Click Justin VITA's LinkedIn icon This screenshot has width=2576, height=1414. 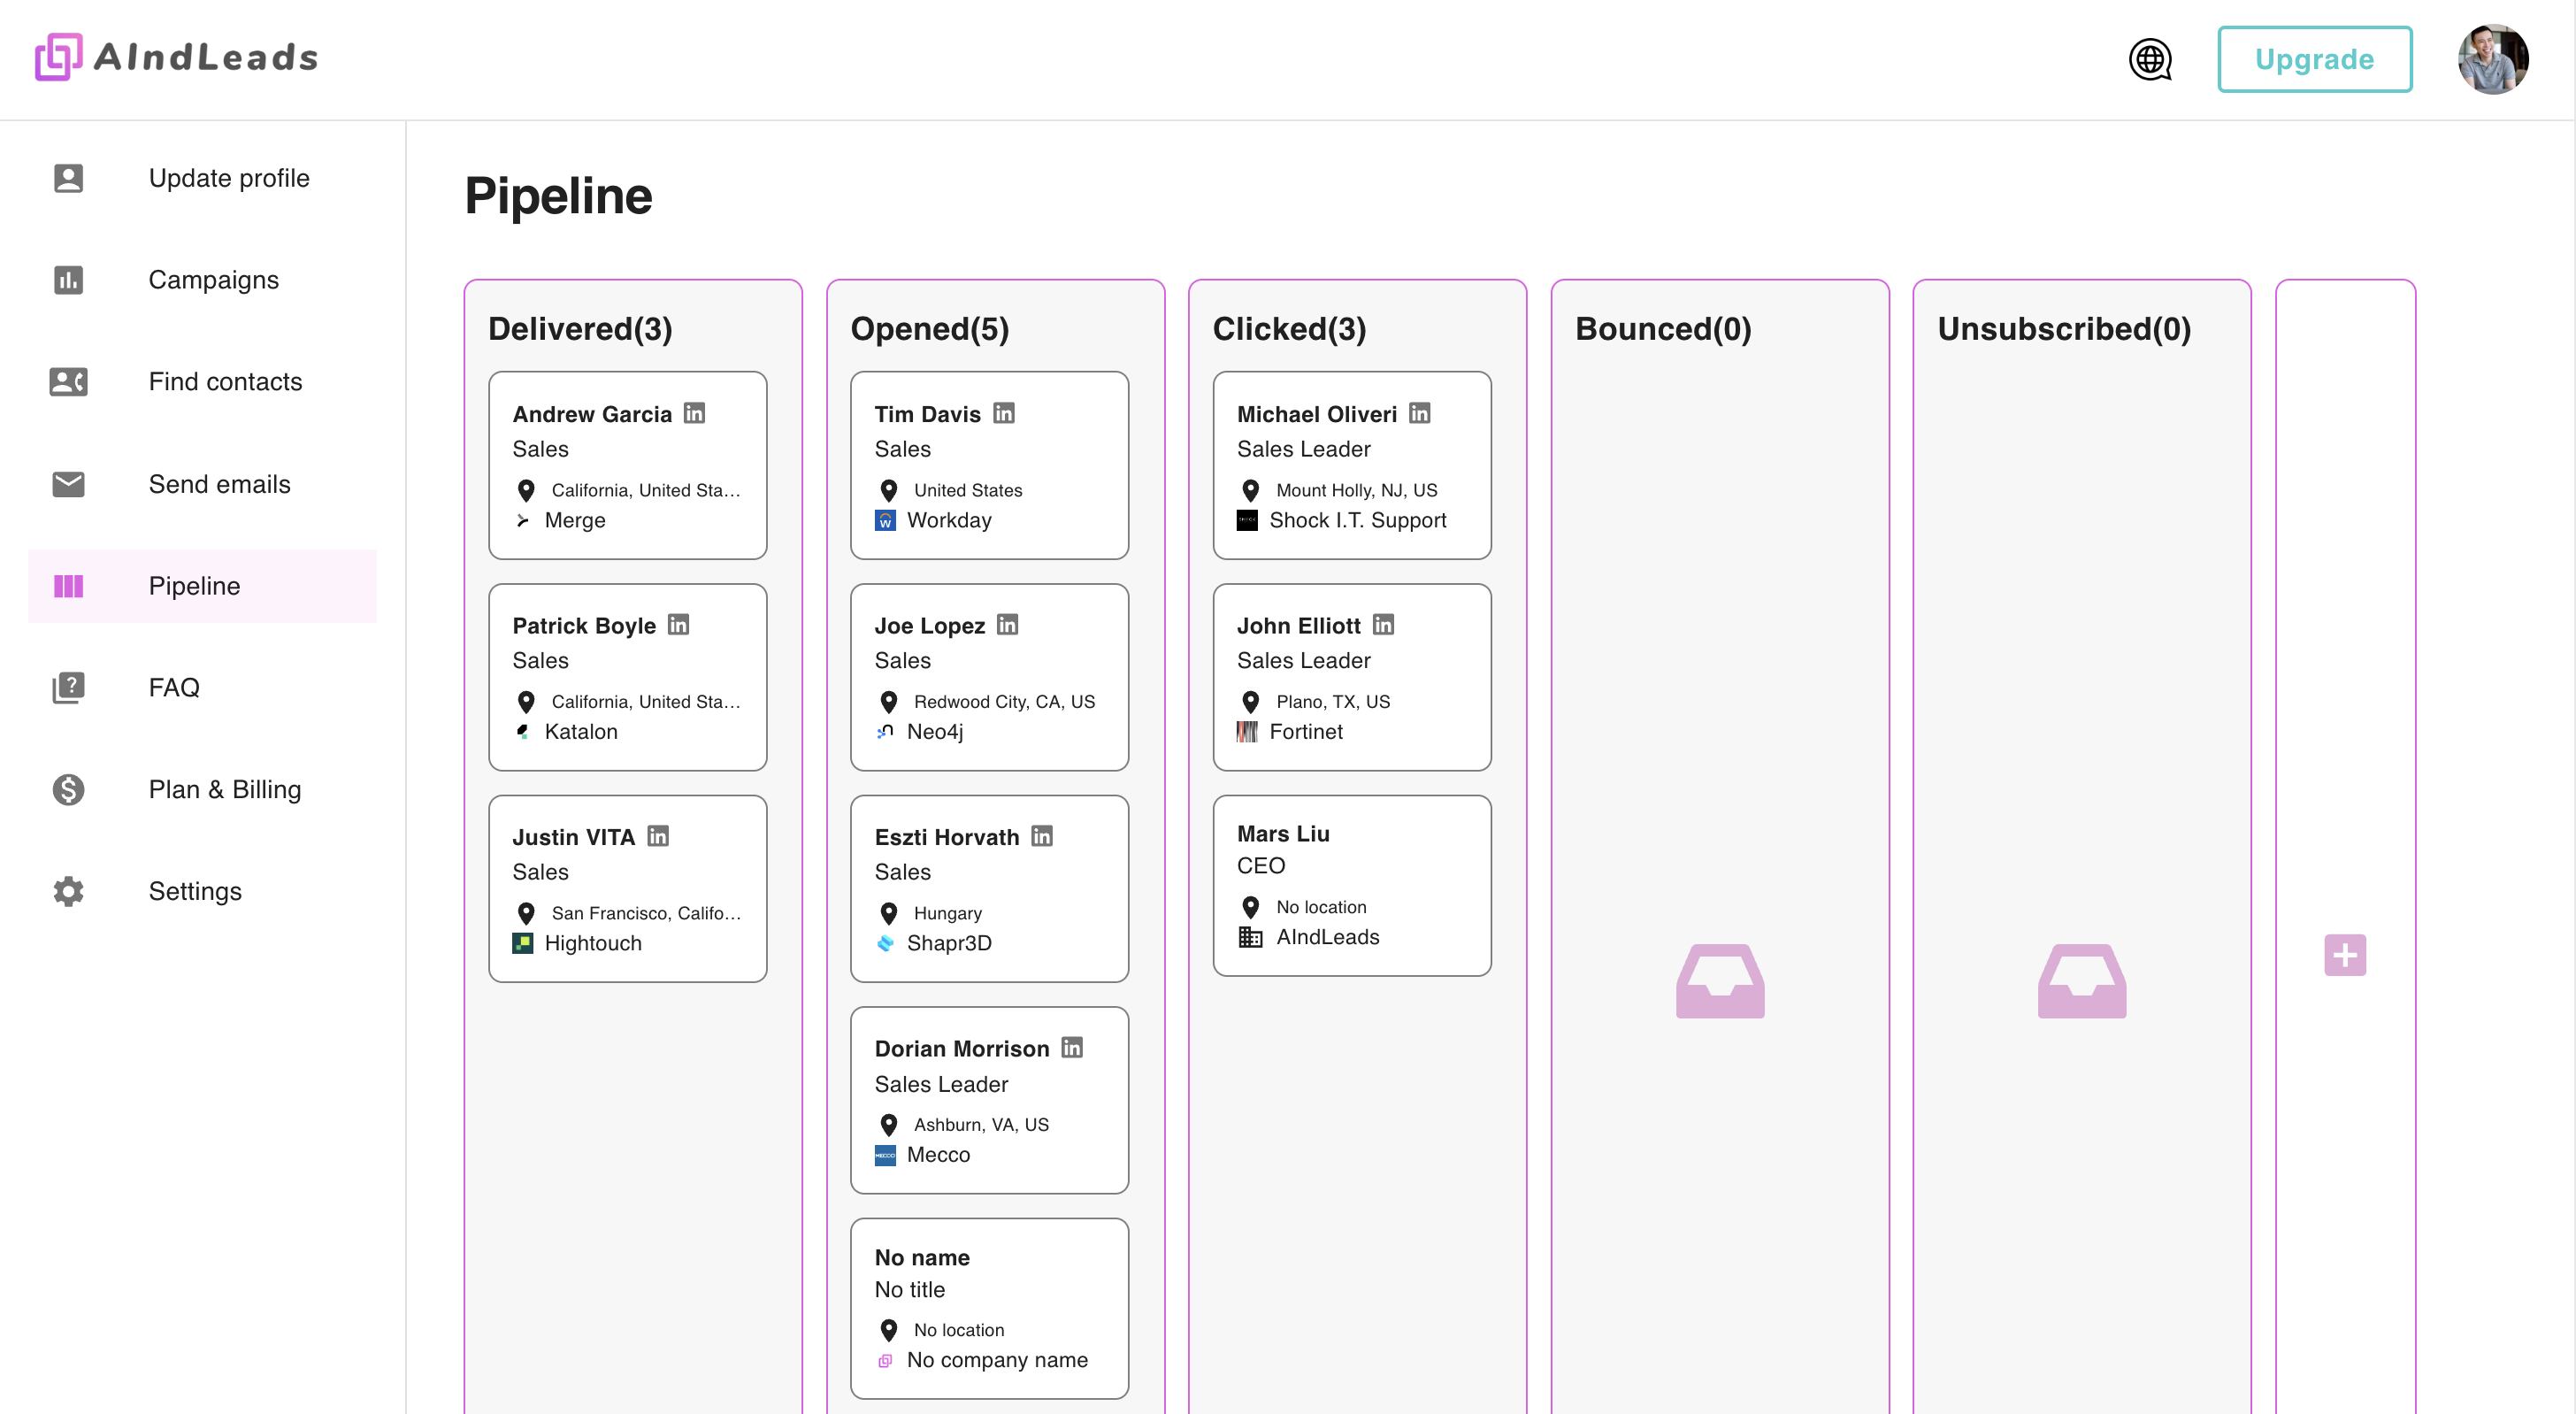coord(658,836)
